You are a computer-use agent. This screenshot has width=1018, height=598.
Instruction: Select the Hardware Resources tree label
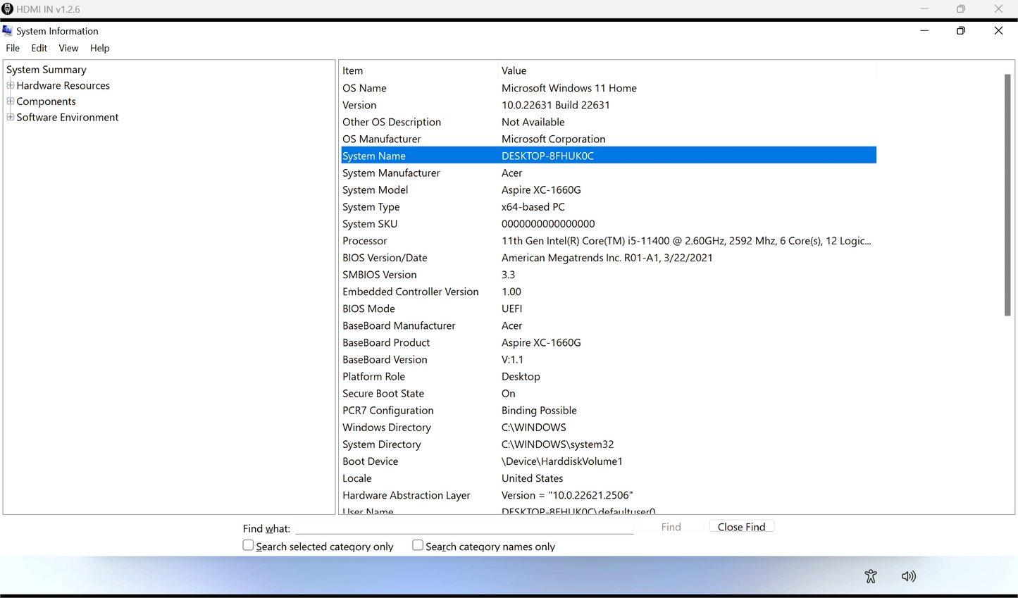63,85
